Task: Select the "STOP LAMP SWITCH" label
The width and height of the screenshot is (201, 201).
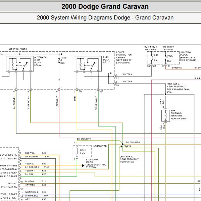Action: [x=92, y=161]
